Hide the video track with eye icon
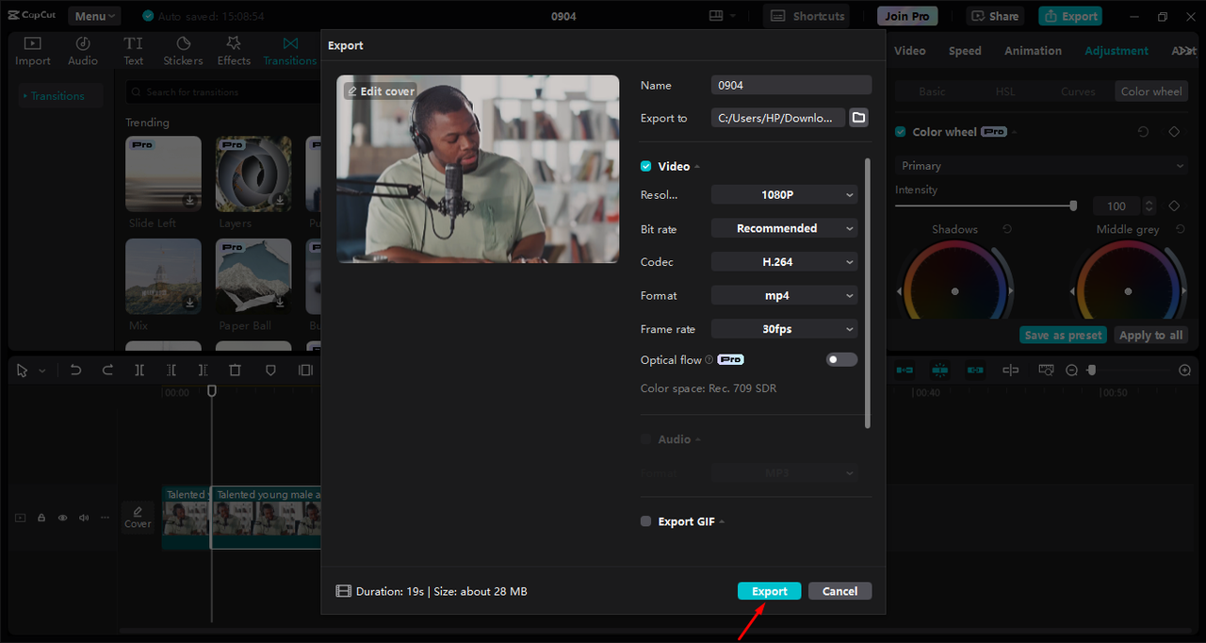Screen dimensions: 1206x643 pyautogui.click(x=63, y=518)
